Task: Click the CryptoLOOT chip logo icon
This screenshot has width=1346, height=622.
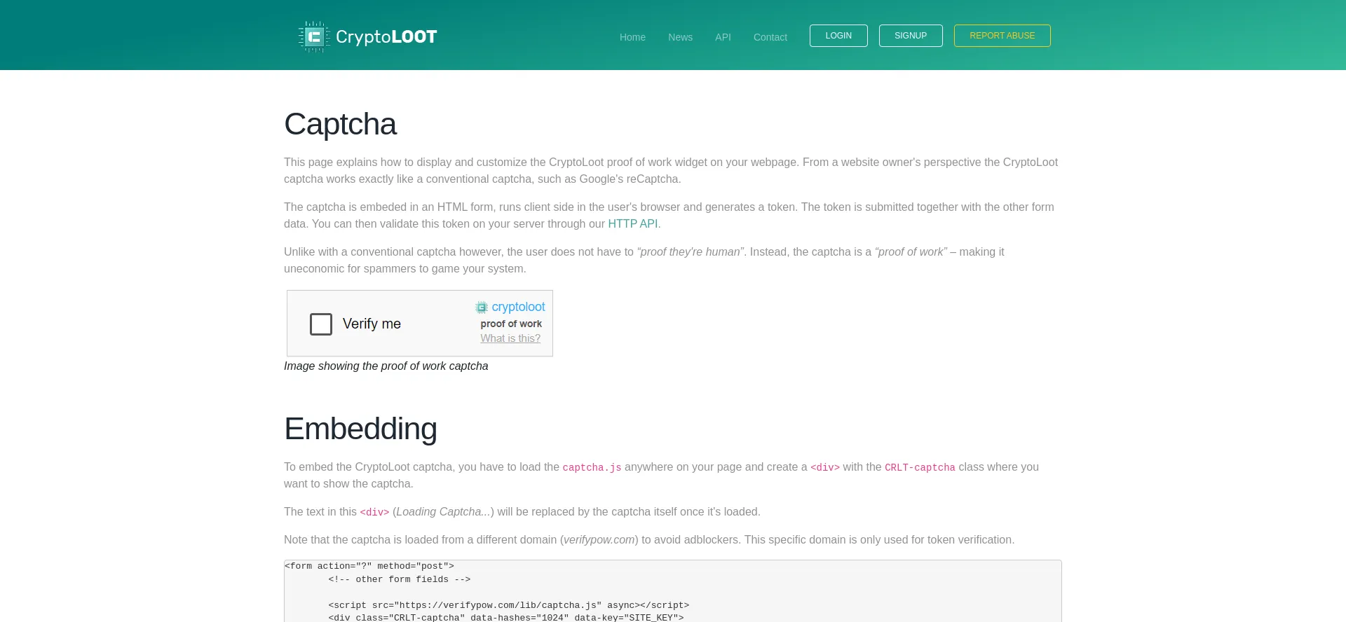Action: coord(314,36)
